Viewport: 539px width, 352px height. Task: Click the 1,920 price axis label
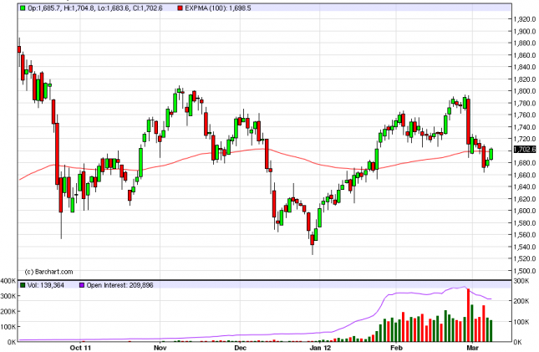(524, 18)
